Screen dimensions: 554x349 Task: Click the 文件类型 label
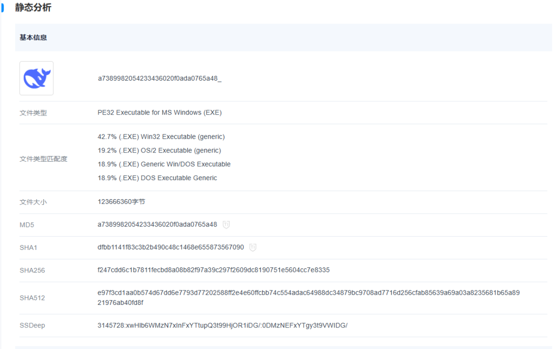(33, 113)
